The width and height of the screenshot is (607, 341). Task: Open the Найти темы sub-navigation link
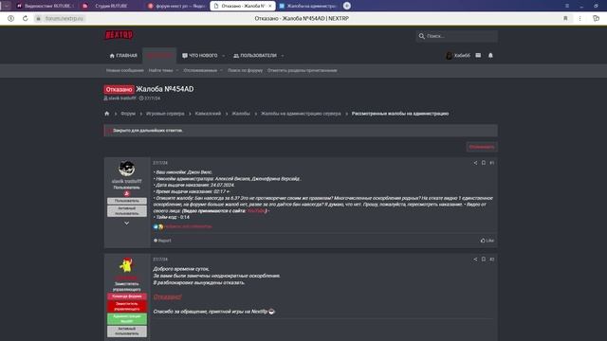160,71
